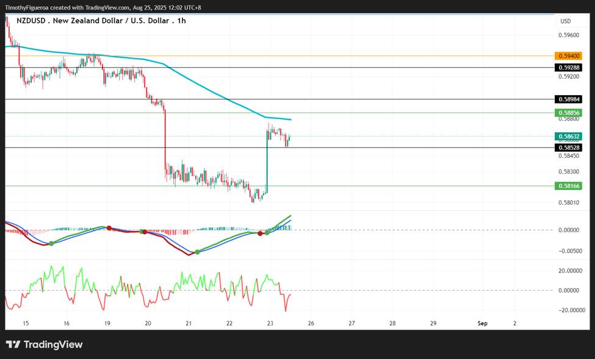Click the header text 'TimothyFigueroa created with TradingView.com'

[67, 7]
